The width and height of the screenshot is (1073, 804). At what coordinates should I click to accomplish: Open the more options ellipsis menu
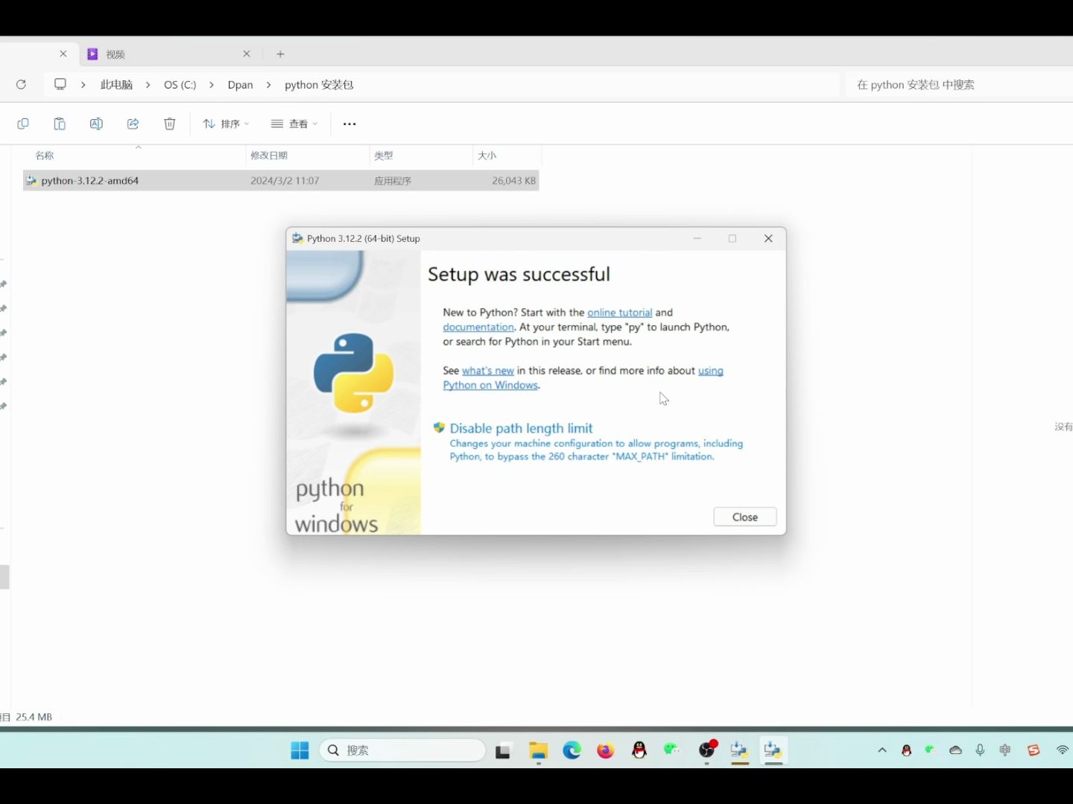[349, 124]
